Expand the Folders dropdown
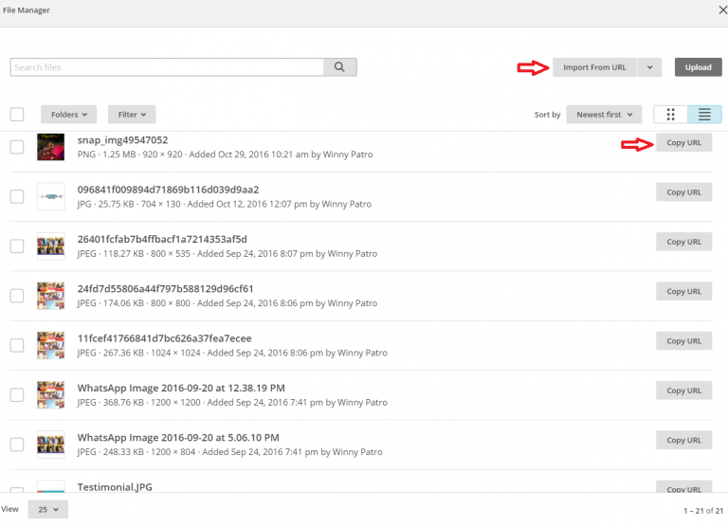The width and height of the screenshot is (728, 528). tap(69, 115)
